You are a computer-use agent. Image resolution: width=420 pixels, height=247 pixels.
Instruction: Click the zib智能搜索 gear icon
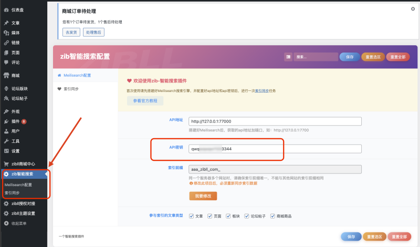click(x=6, y=174)
